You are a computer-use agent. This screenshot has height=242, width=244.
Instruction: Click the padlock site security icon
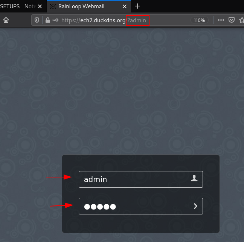pyautogui.click(x=48, y=20)
